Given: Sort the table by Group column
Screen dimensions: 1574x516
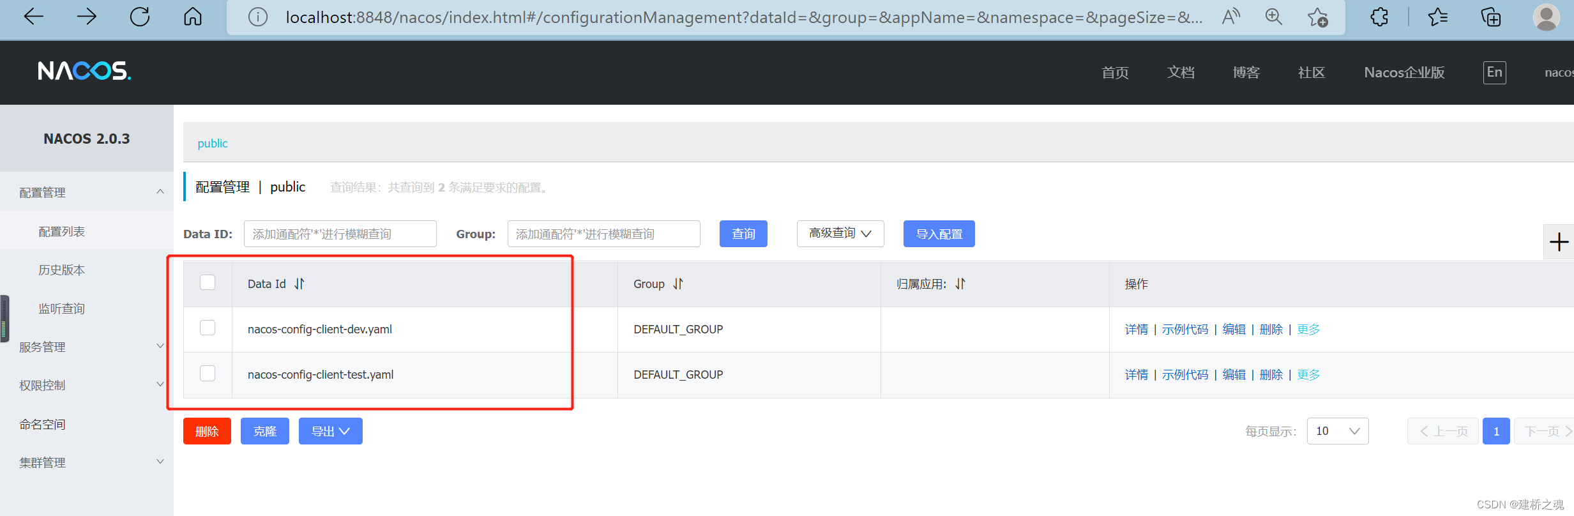Looking at the screenshot, I should click(678, 284).
